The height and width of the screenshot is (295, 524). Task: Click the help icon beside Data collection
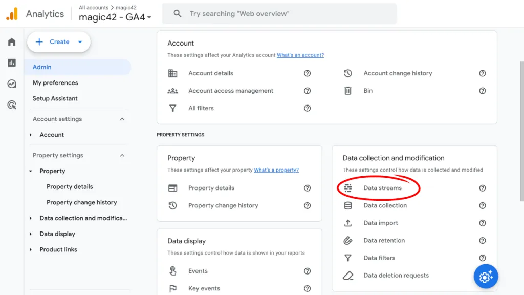tap(482, 205)
